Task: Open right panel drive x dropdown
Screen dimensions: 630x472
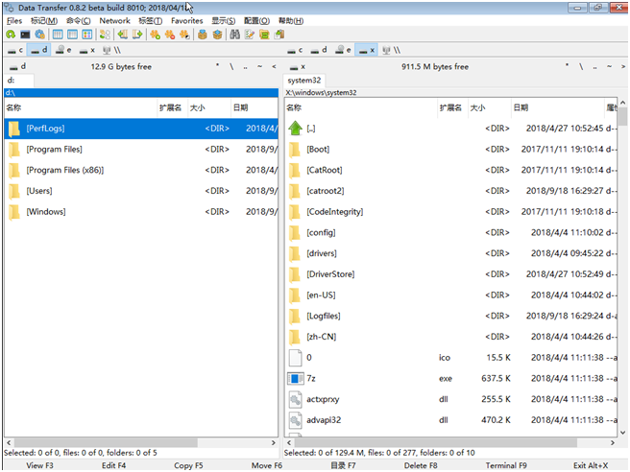Action: coord(297,67)
